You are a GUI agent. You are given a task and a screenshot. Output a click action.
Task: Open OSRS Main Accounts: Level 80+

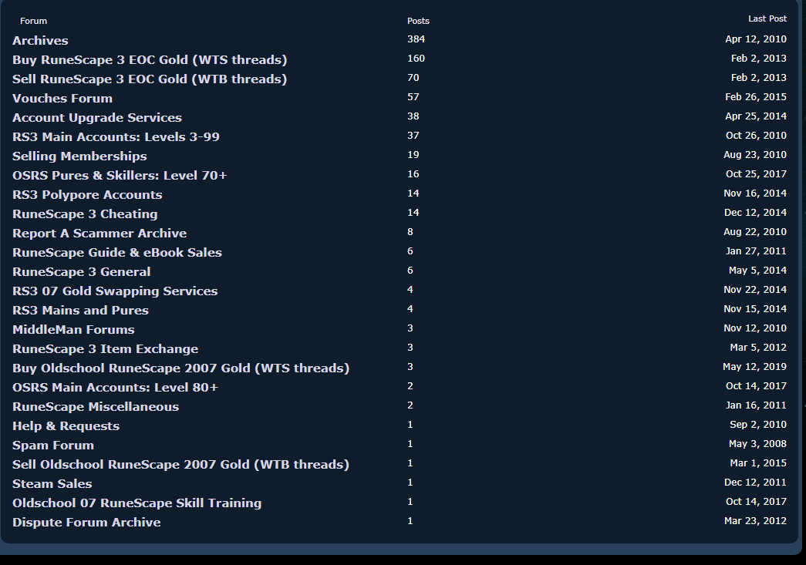[115, 387]
